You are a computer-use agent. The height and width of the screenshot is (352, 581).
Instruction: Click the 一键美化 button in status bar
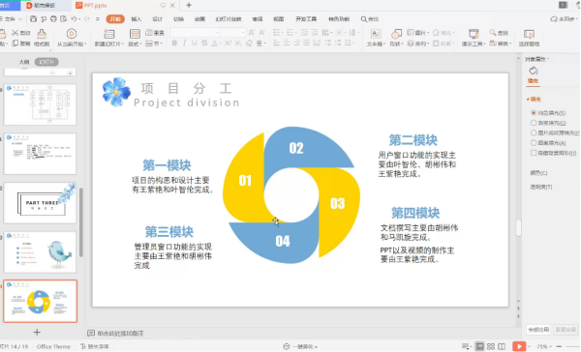300,347
